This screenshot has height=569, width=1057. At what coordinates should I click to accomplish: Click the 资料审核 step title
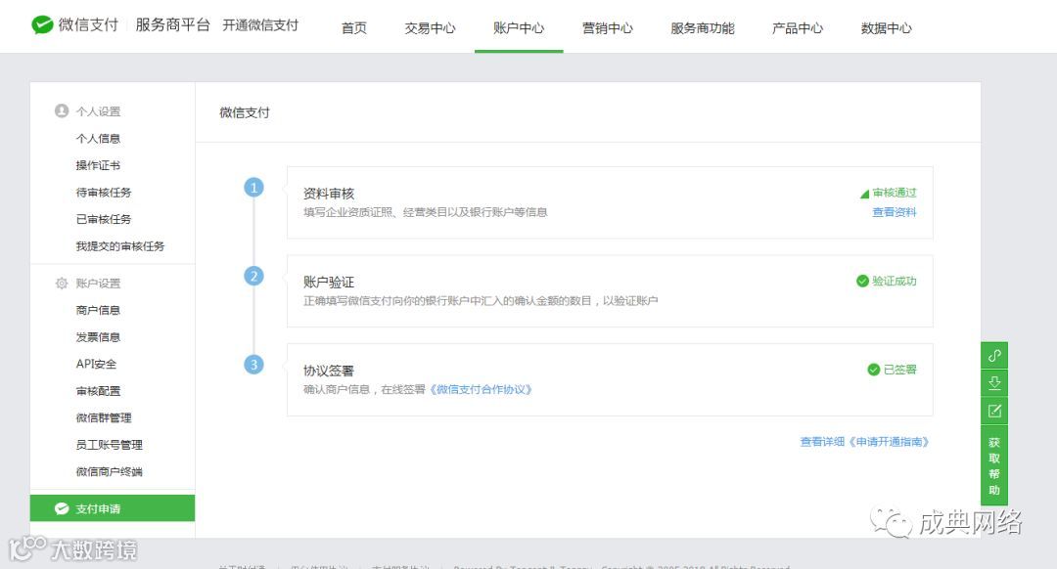(x=328, y=194)
